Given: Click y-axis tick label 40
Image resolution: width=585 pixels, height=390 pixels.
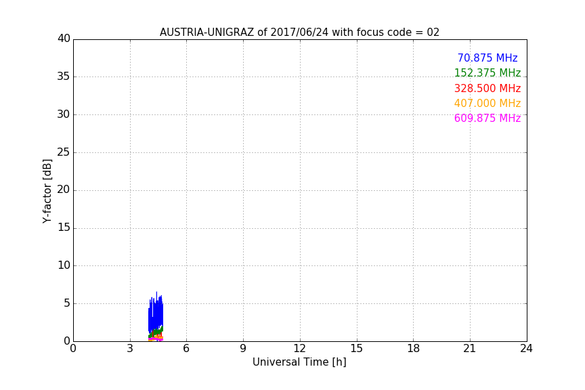Looking at the screenshot, I should (x=64, y=39).
